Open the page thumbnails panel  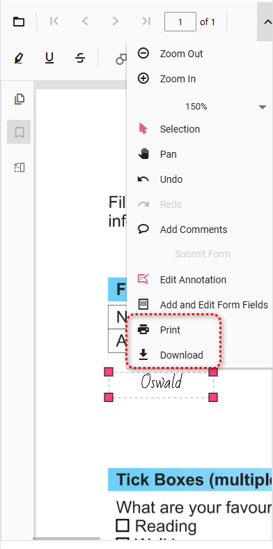pyautogui.click(x=19, y=99)
